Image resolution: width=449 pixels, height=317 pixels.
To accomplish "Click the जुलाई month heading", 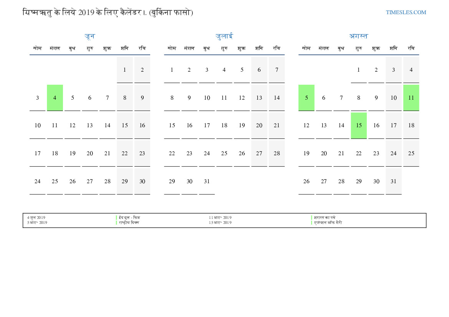I will tap(224, 36).
